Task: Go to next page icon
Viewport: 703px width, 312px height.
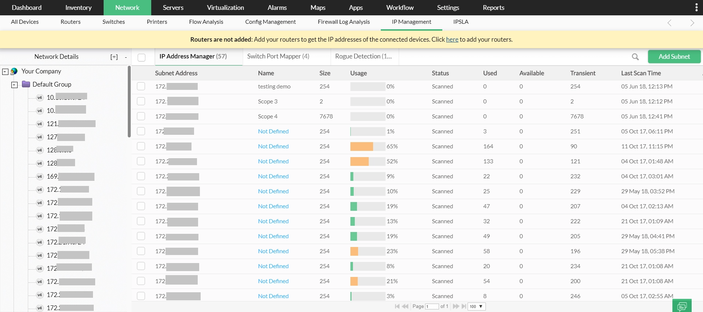Action: [456, 306]
